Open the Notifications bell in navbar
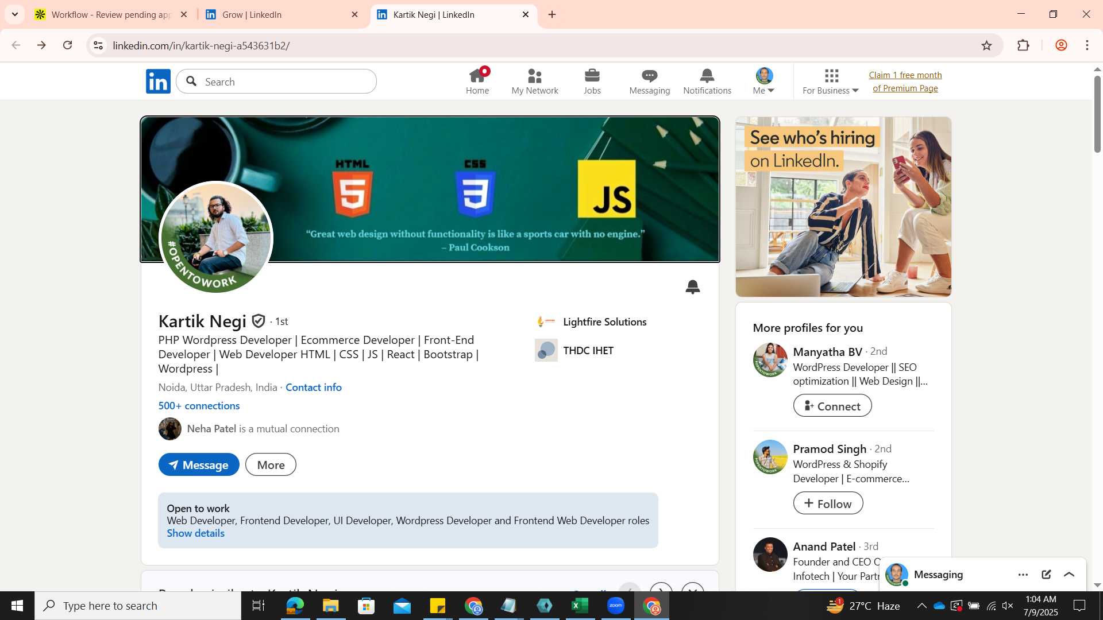 (707, 82)
